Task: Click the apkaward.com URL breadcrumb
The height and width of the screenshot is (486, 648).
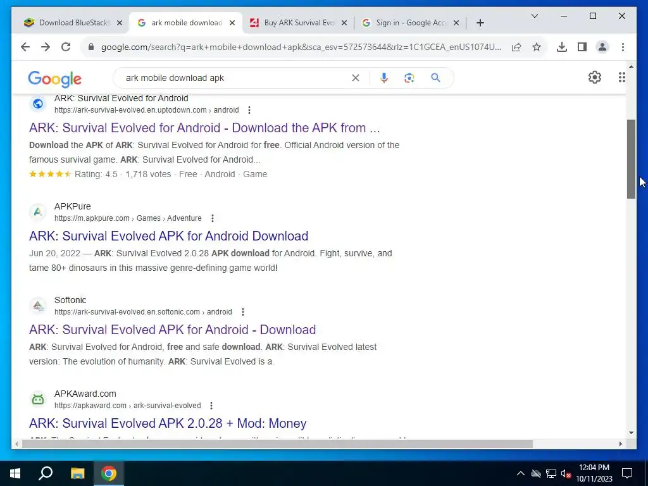Action: click(127, 406)
